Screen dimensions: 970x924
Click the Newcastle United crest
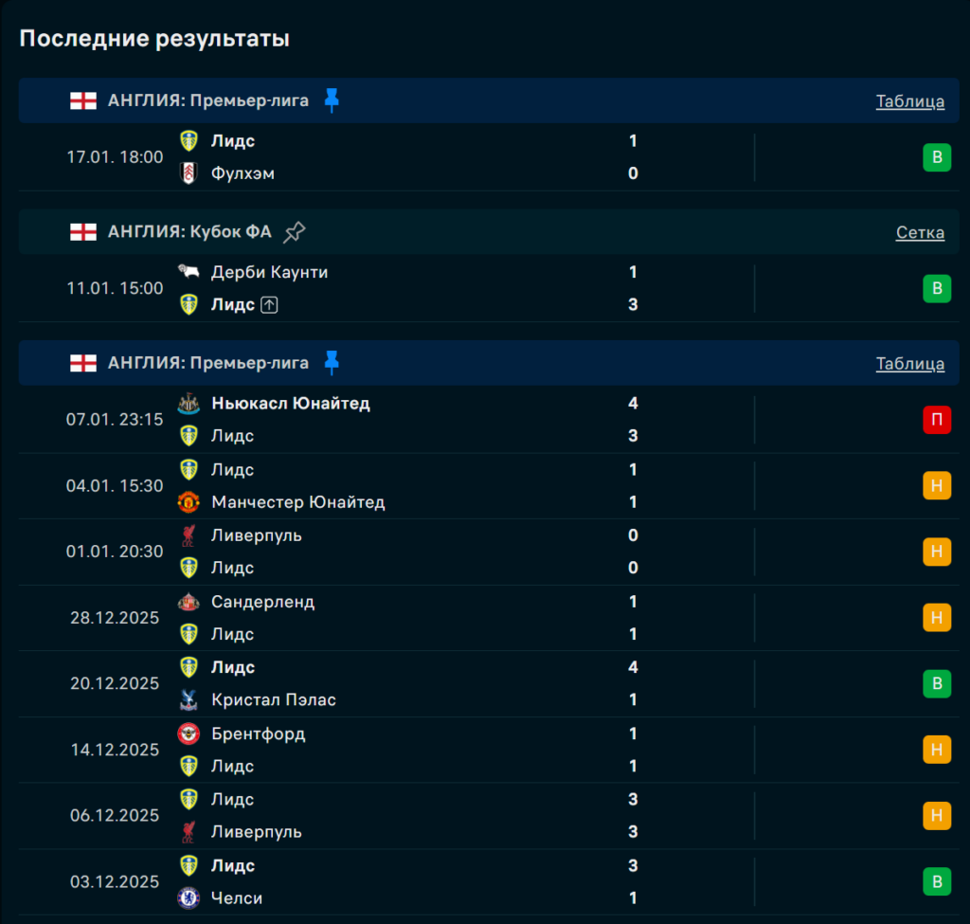tap(189, 404)
